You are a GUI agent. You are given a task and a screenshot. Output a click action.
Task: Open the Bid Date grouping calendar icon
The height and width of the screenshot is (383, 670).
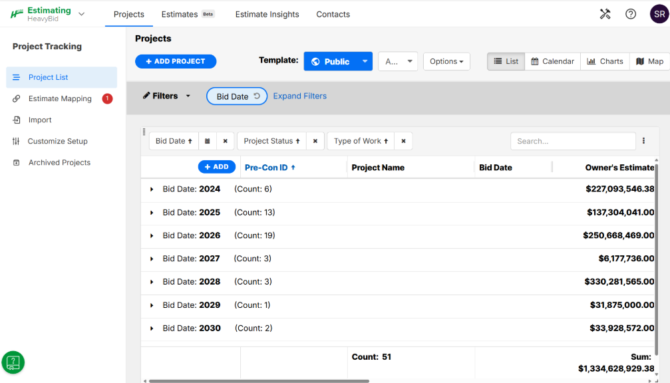click(207, 141)
